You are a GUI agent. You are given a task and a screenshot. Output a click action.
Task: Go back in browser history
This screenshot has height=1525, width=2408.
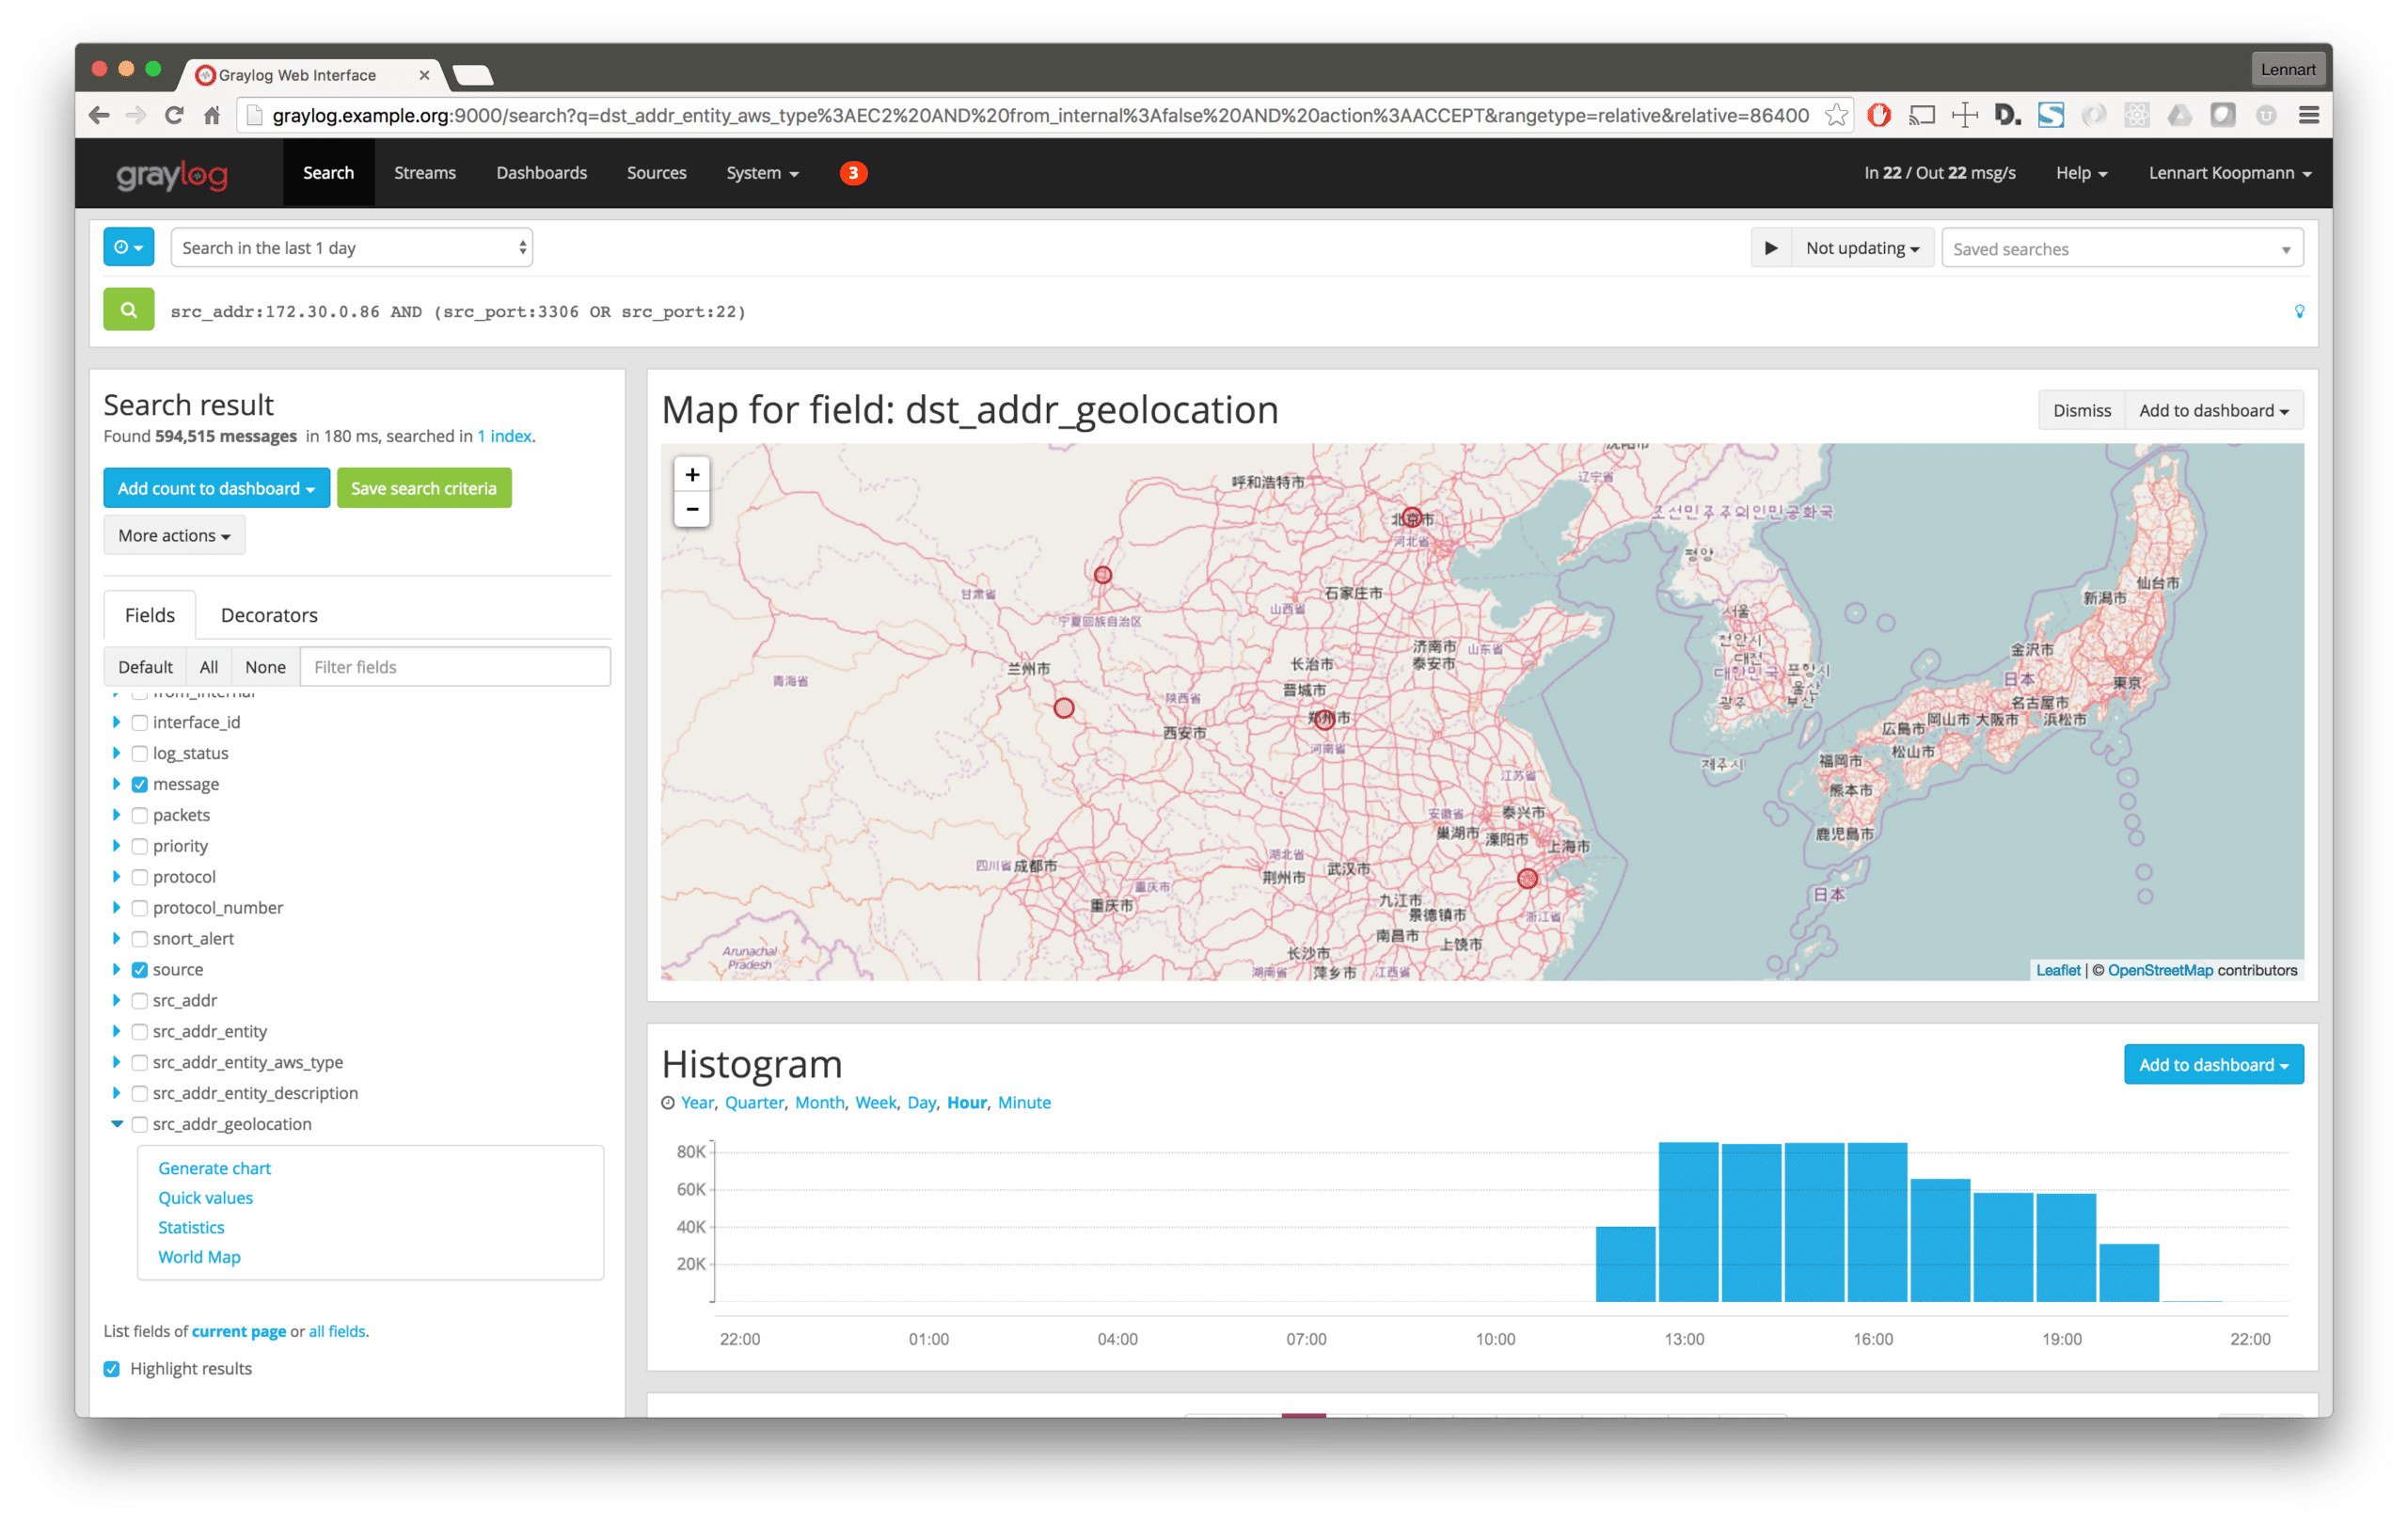[x=99, y=115]
